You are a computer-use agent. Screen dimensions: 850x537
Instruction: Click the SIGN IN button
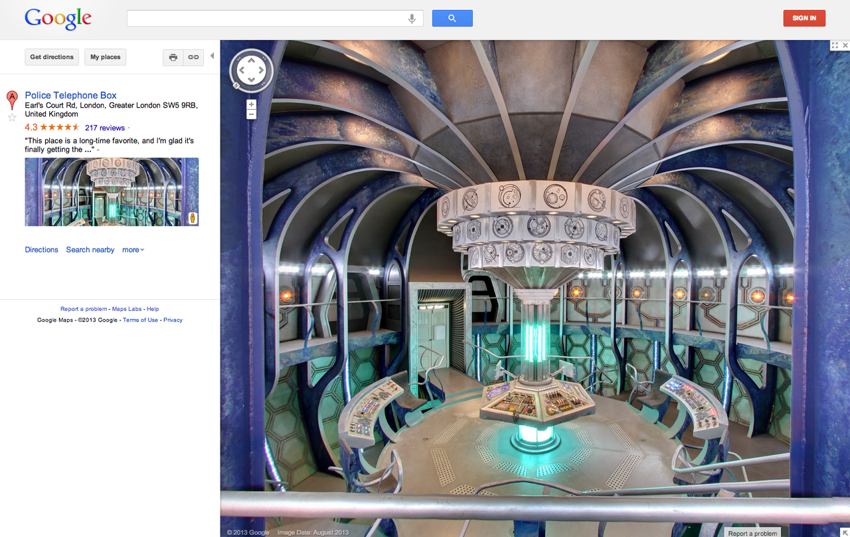(x=804, y=18)
